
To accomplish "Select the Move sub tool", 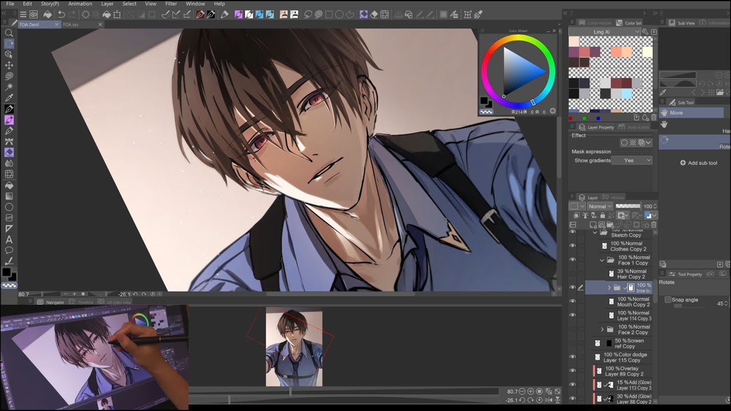I will click(x=692, y=112).
